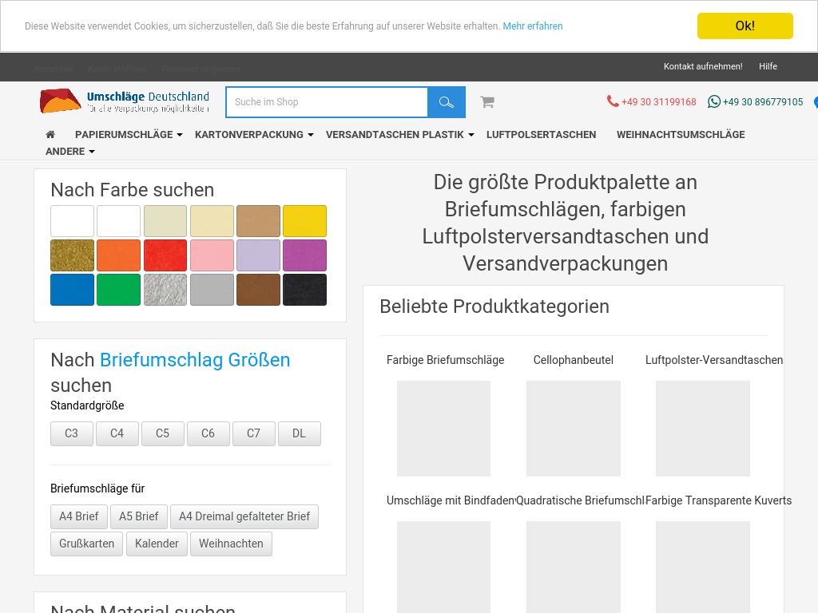The image size is (818, 613).
Task: Focus the Suche im Shop field
Action: click(x=328, y=102)
